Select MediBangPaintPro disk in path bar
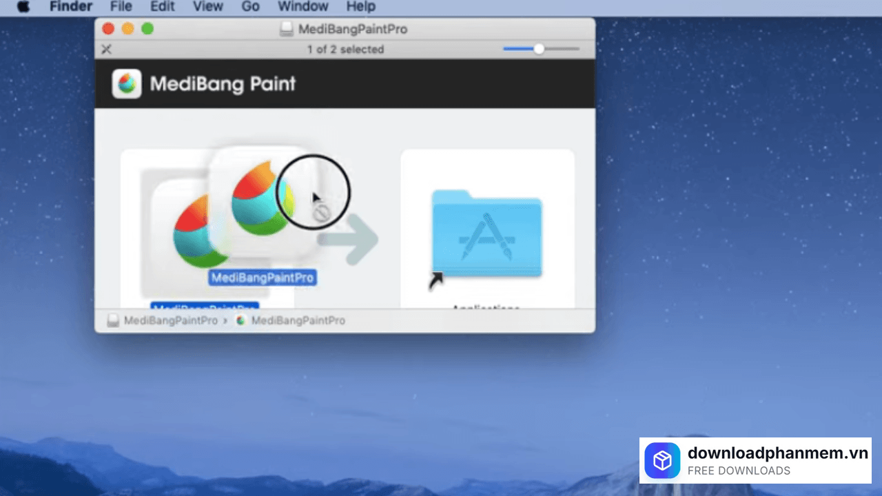882x496 pixels. tap(163, 320)
